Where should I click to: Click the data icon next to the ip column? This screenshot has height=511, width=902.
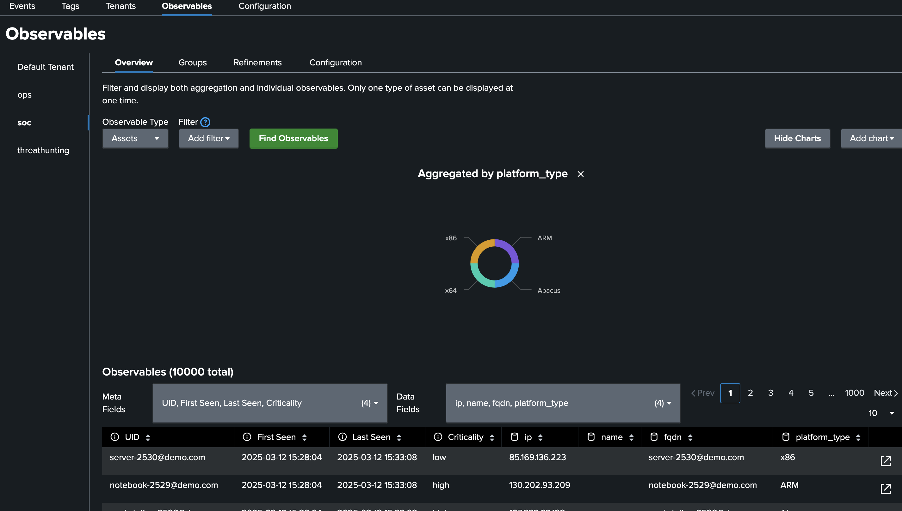(x=515, y=437)
